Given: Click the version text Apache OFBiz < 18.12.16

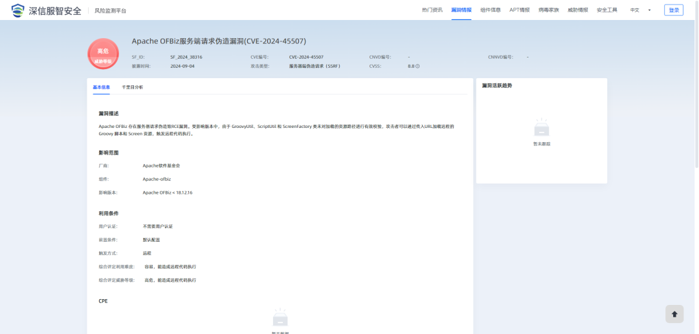Looking at the screenshot, I should (x=168, y=193).
